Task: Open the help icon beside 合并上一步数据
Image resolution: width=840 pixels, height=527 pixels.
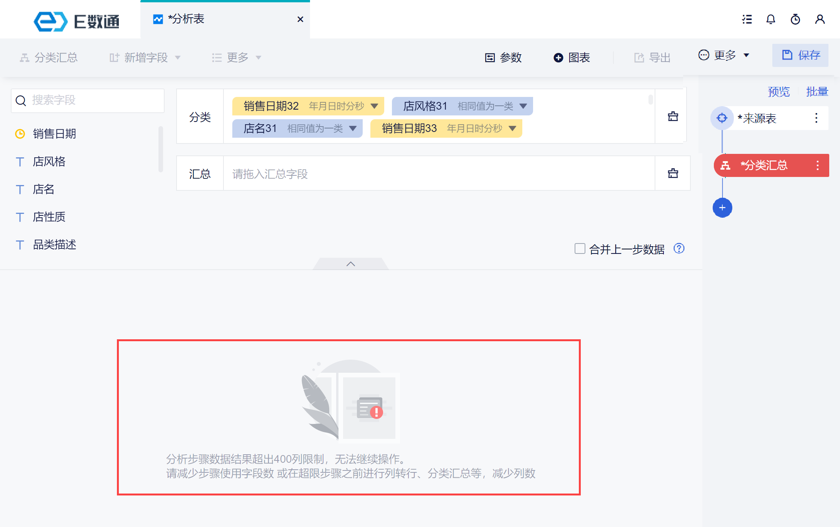Action: tap(679, 248)
